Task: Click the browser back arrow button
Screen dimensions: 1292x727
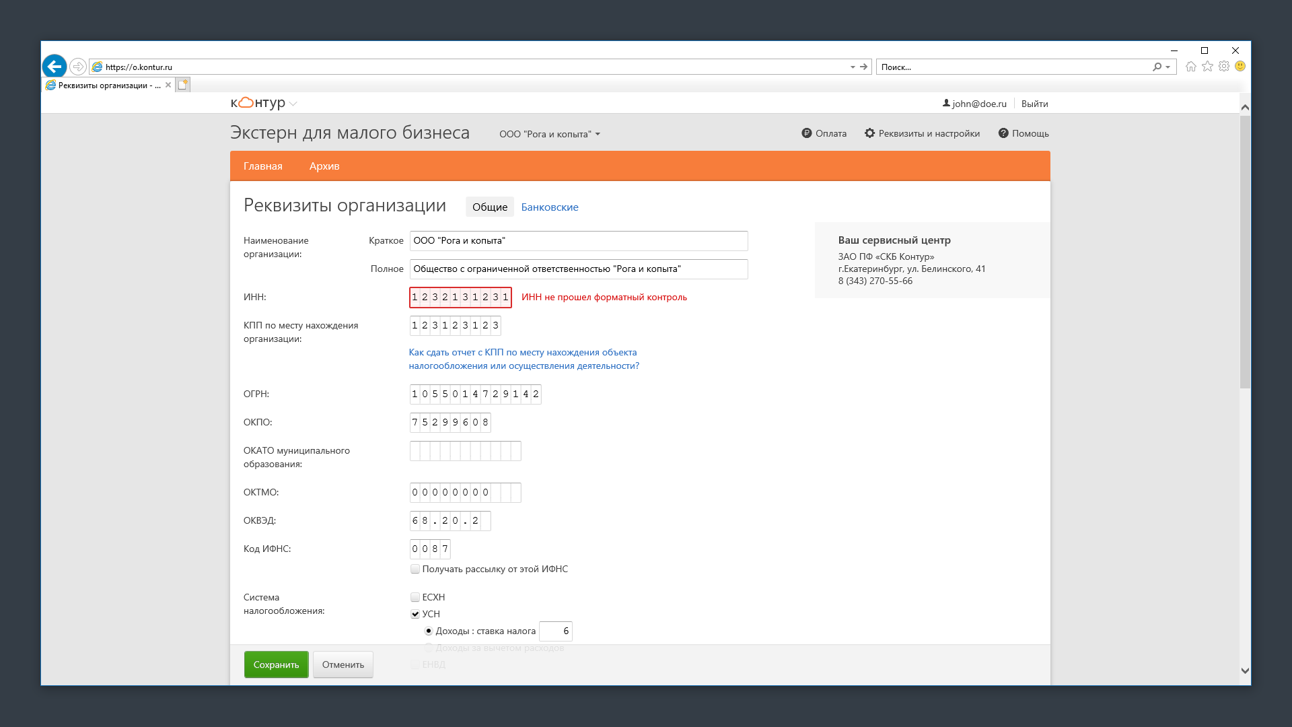Action: (x=55, y=67)
